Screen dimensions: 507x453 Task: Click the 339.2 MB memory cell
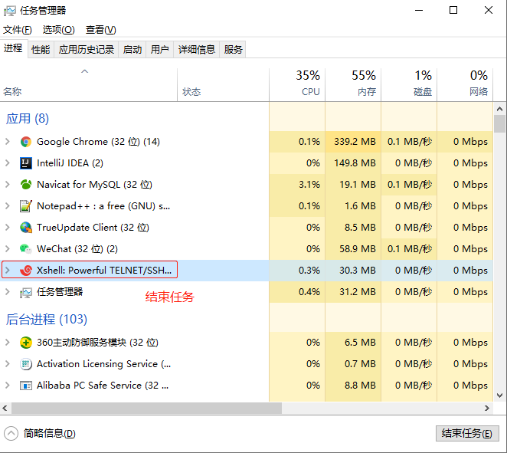[353, 142]
